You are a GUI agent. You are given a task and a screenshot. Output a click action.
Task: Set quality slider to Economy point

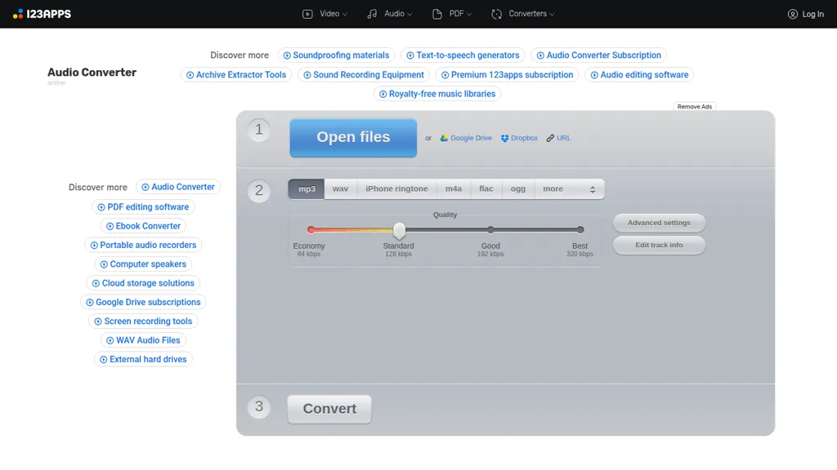311,229
